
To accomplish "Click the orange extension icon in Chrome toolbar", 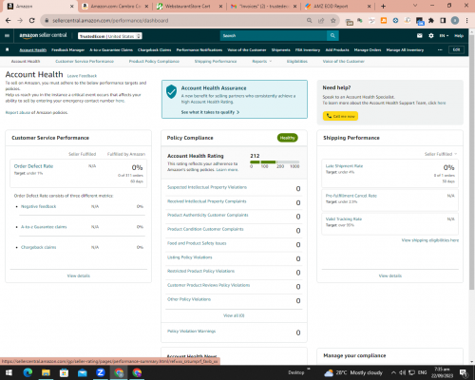I will 384,21.
